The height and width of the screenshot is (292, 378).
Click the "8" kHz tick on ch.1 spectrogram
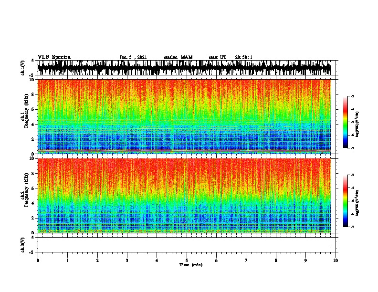coord(33,94)
